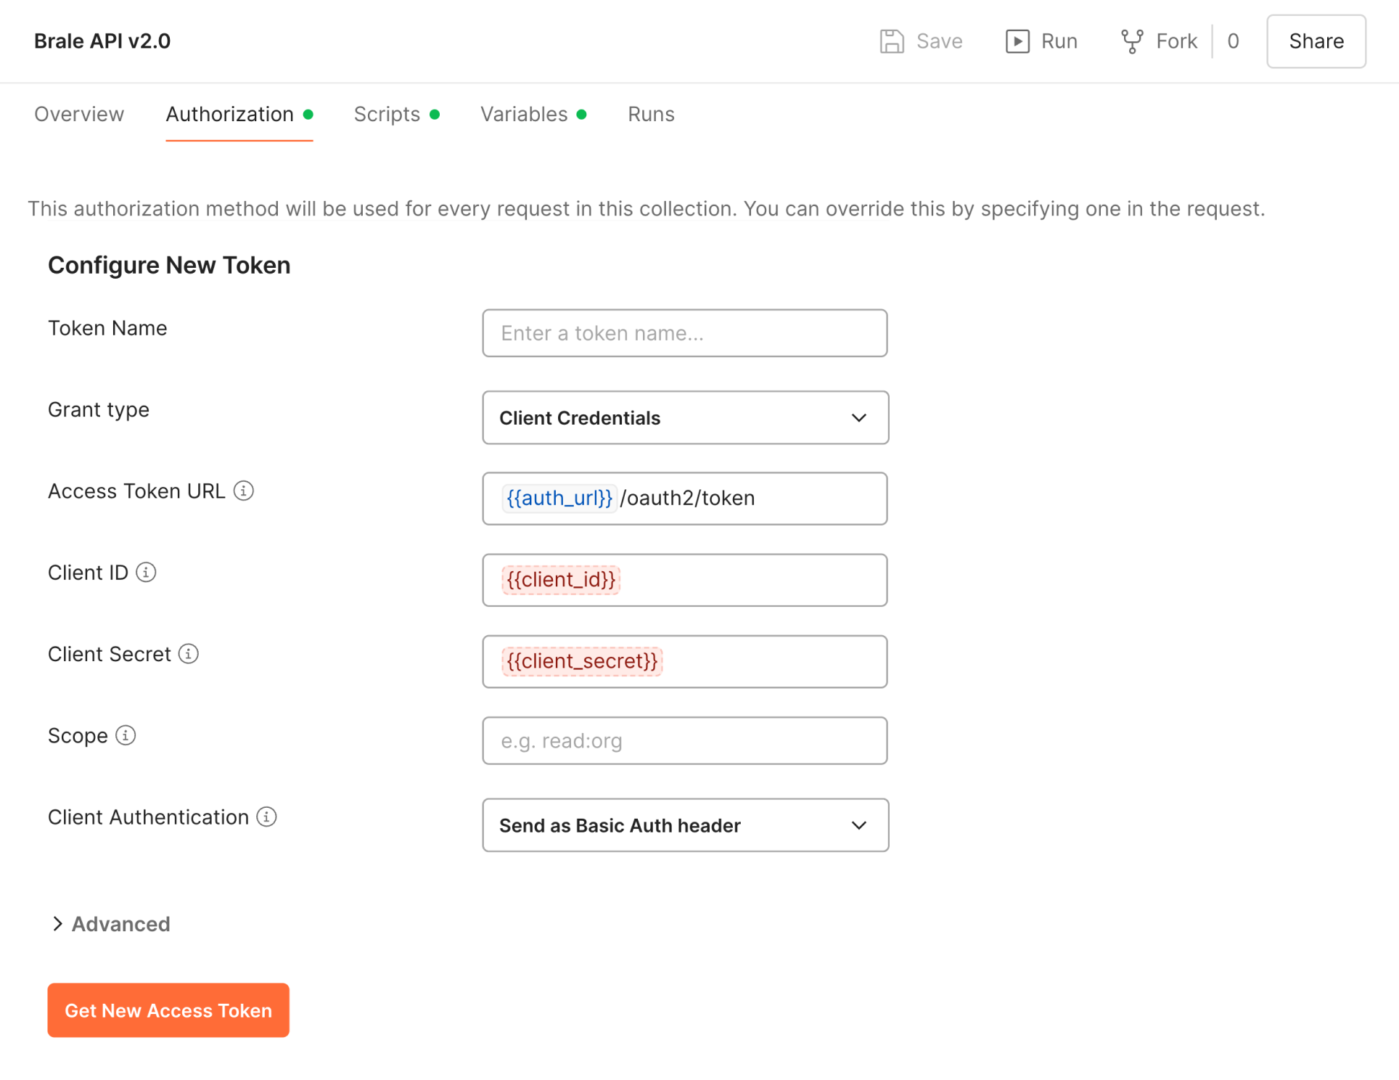Viewport: 1399px width, 1080px height.
Task: Click info icon beside Client Authentication
Action: pyautogui.click(x=266, y=817)
